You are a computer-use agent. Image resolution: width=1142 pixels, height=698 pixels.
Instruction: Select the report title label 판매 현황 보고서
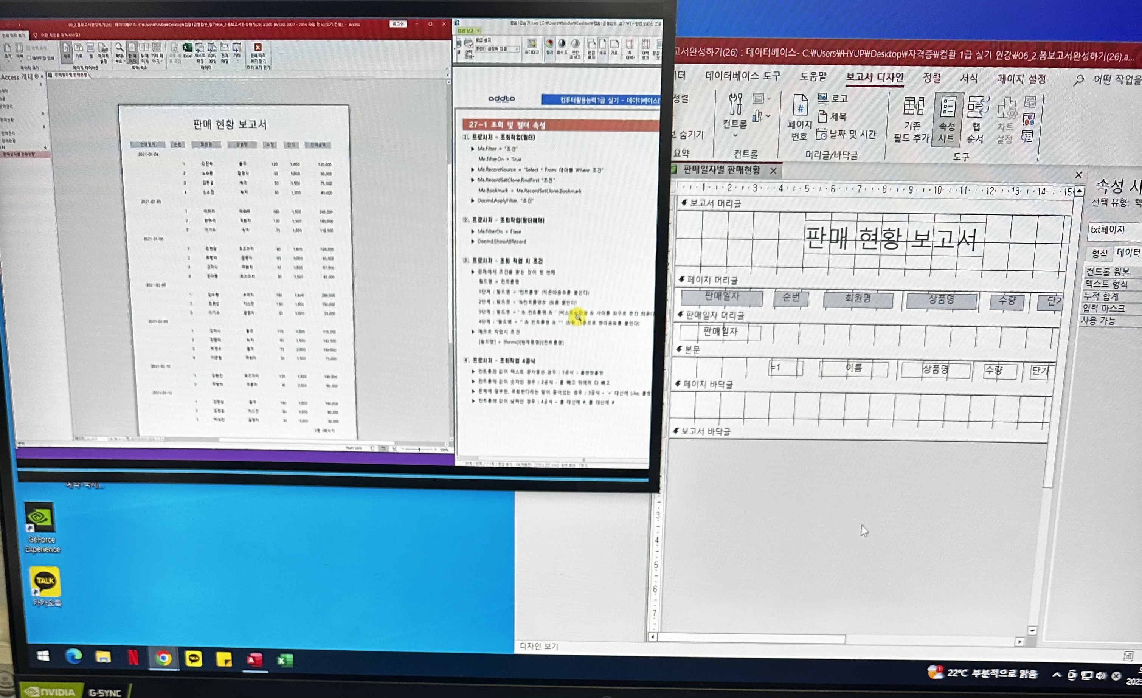click(891, 238)
